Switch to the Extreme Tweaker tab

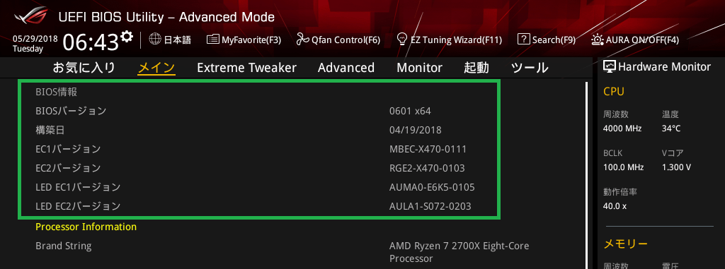point(246,68)
